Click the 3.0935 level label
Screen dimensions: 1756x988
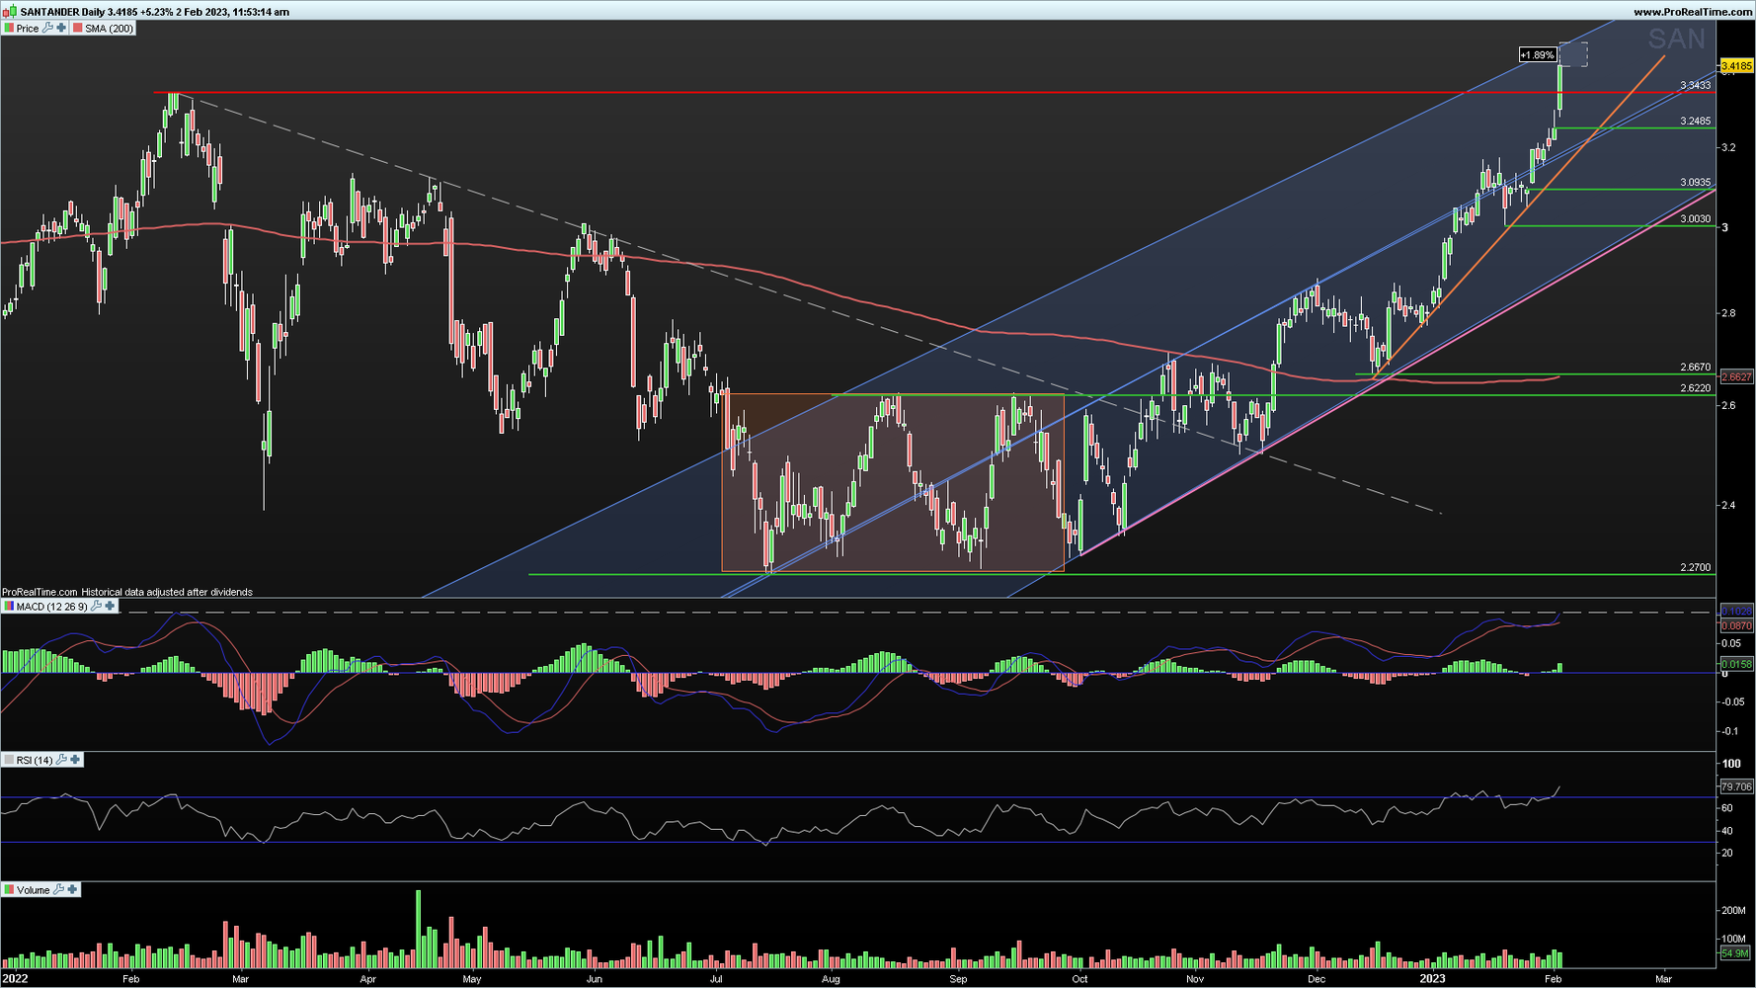point(1696,183)
